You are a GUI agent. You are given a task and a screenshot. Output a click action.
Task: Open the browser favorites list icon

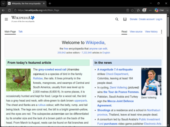tap(138, 10)
